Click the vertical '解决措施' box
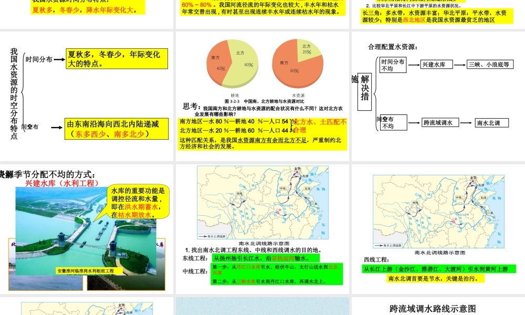 point(364,92)
